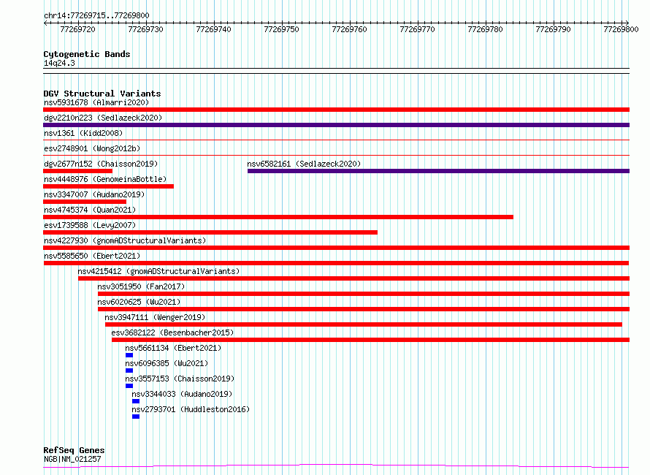
Task: Select the red bar under nsv4227930
Action: tap(336, 248)
